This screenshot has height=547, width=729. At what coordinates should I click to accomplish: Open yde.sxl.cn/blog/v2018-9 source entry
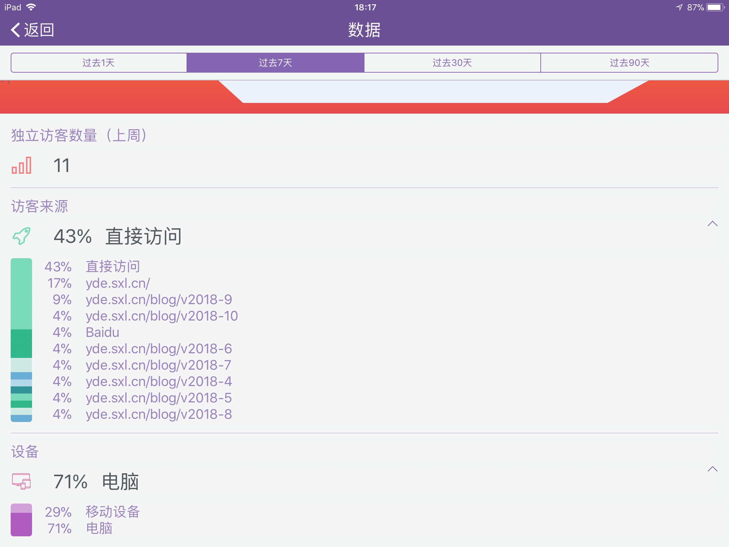[159, 299]
